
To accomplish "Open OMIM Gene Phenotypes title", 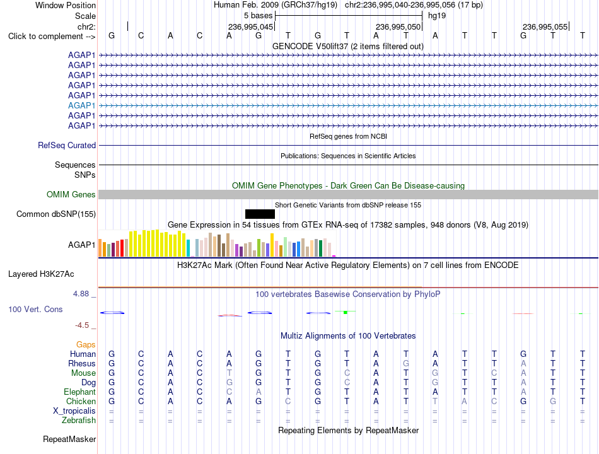I will click(x=348, y=186).
